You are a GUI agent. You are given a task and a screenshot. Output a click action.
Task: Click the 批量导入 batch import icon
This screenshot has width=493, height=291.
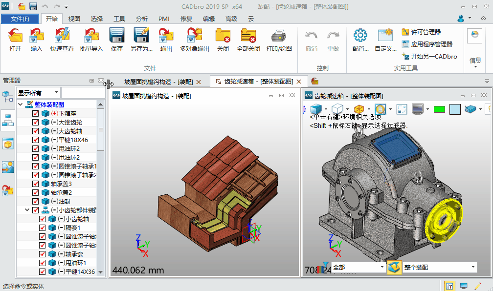(x=91, y=36)
